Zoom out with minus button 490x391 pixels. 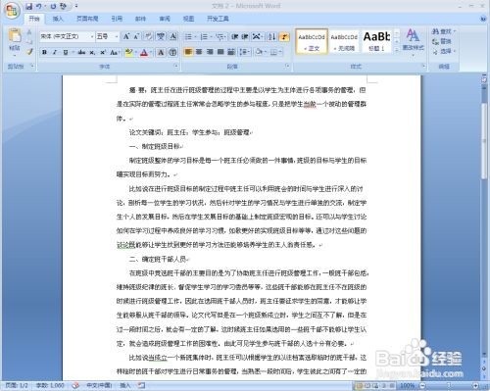pyautogui.click(x=423, y=386)
